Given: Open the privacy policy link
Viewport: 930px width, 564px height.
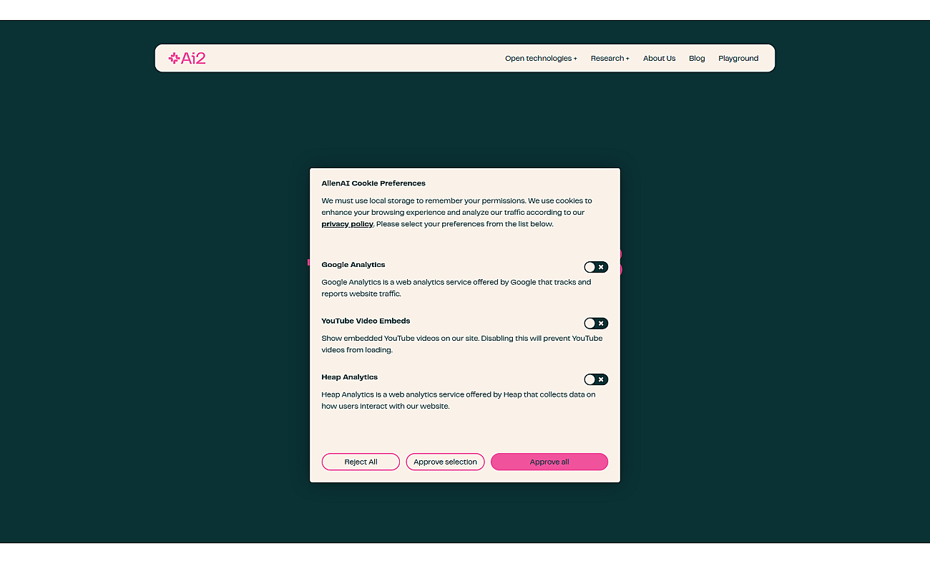Looking at the screenshot, I should (x=347, y=224).
